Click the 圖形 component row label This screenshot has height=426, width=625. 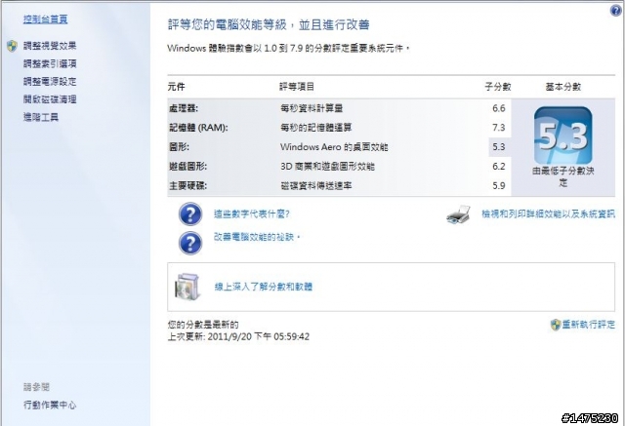coord(179,147)
